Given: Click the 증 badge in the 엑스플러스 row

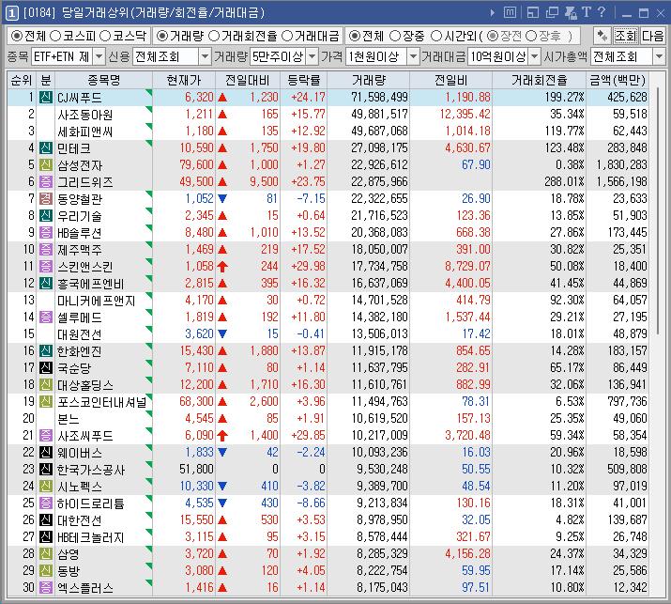Looking at the screenshot, I should pyautogui.click(x=46, y=587).
